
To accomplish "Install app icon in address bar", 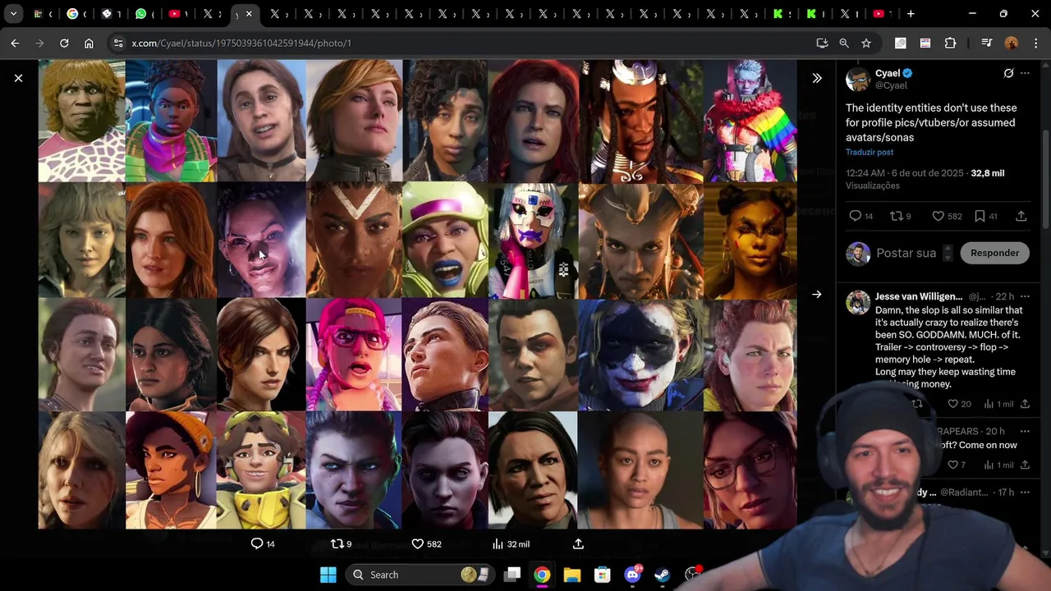I will (x=822, y=43).
